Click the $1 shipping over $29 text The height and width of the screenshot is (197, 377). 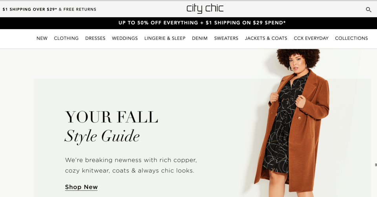30,9
